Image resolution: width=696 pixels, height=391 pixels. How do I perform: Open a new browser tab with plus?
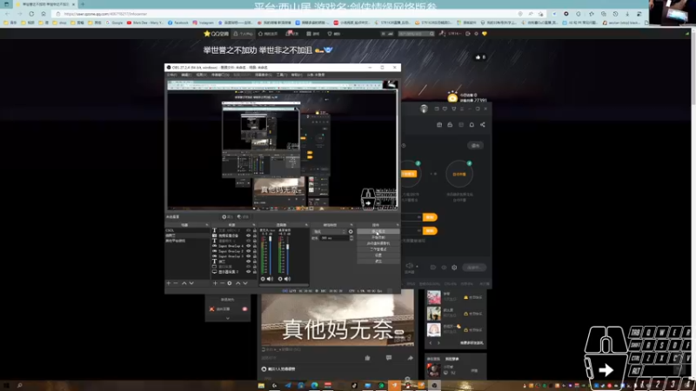pyautogui.click(x=83, y=4)
